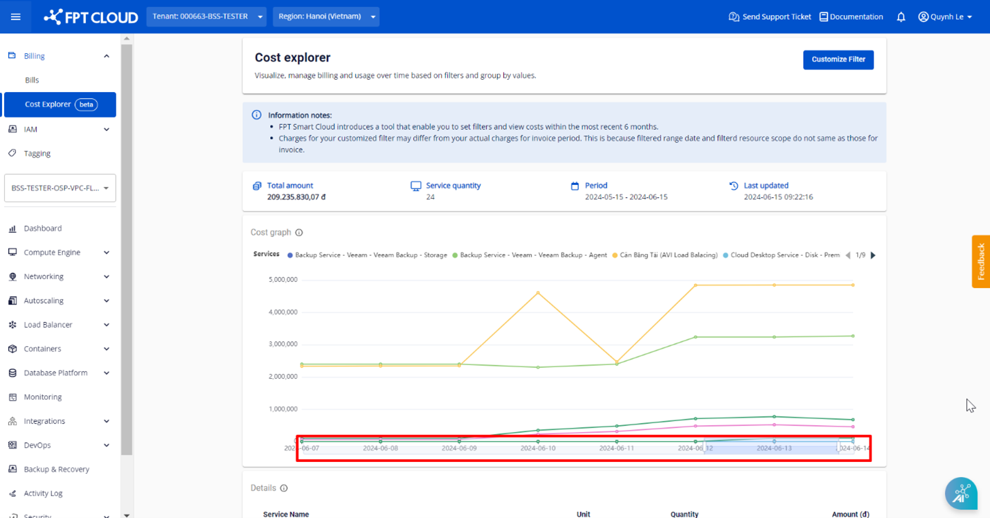Click the user avatar icon beside Quynh Le

(x=923, y=17)
